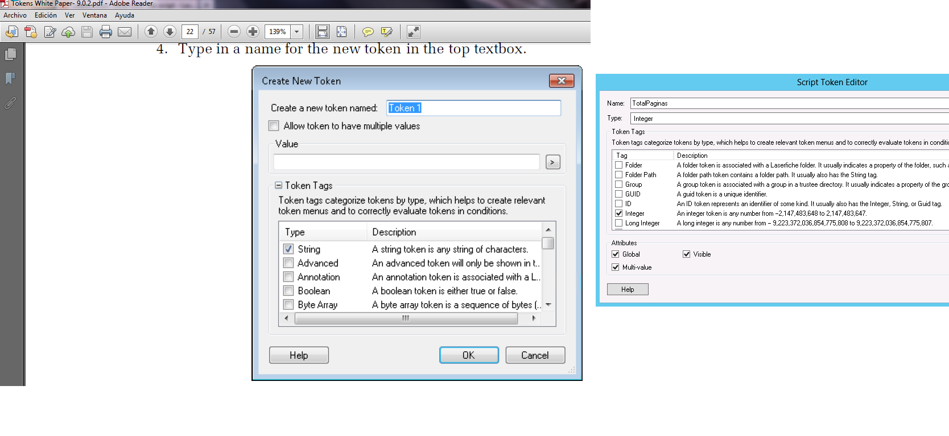Open the Ventana menu
Image resolution: width=949 pixels, height=436 pixels.
click(94, 15)
